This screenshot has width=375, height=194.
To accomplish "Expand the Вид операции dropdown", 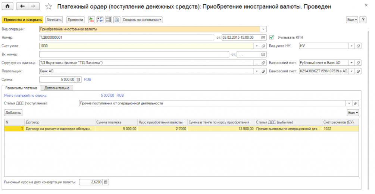I will click(x=263, y=29).
